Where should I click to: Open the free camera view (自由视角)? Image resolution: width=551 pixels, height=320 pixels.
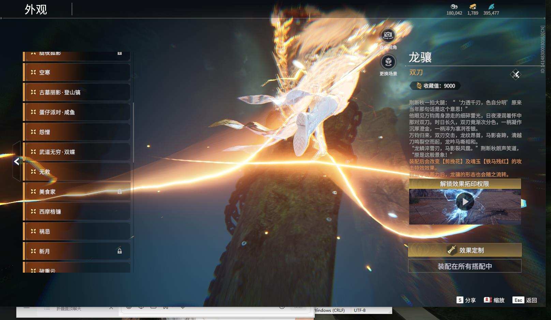point(388,35)
